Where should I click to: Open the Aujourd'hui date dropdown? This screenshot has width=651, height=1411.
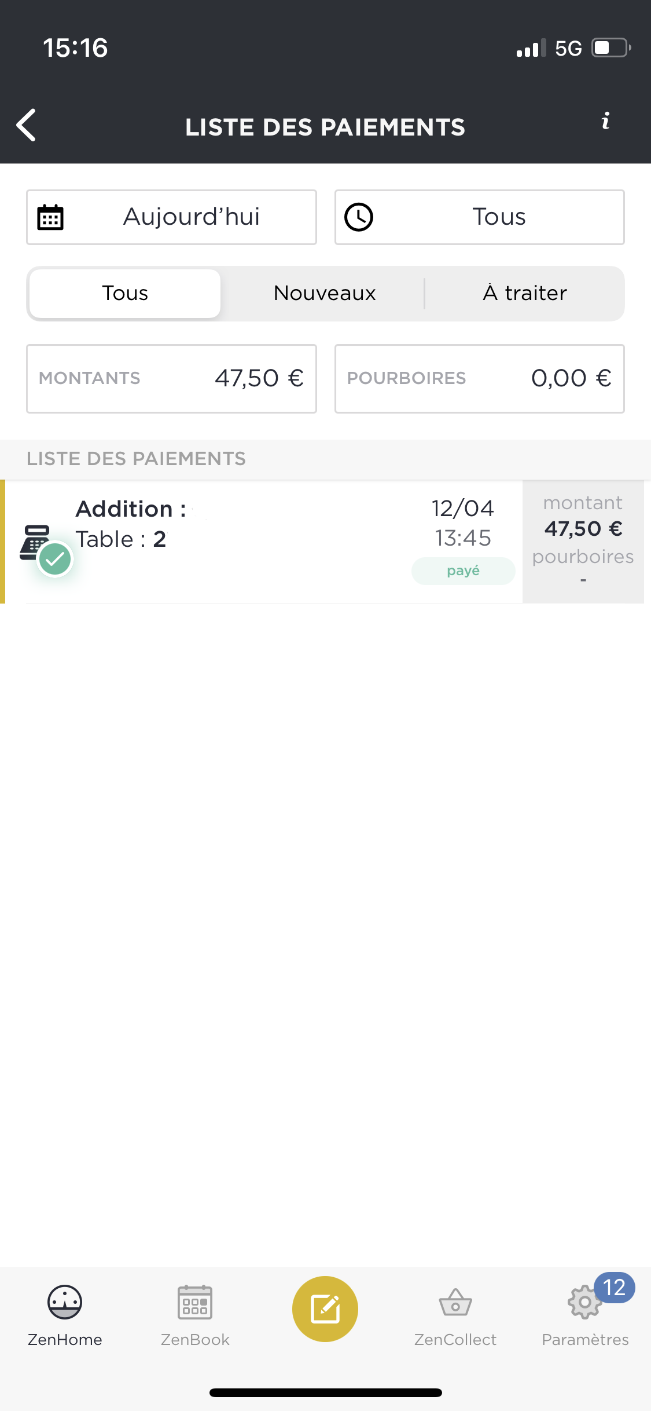point(171,217)
